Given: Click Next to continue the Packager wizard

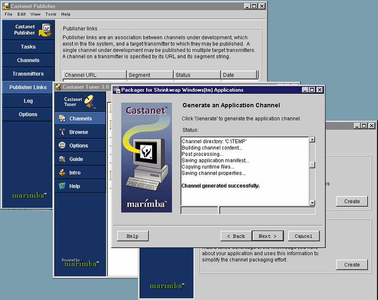Looking at the screenshot, I should tap(268, 236).
